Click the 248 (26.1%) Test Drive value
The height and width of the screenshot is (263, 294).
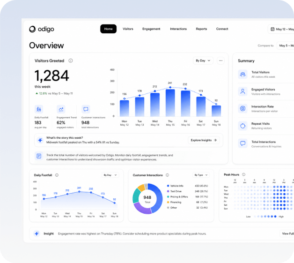click(201, 191)
